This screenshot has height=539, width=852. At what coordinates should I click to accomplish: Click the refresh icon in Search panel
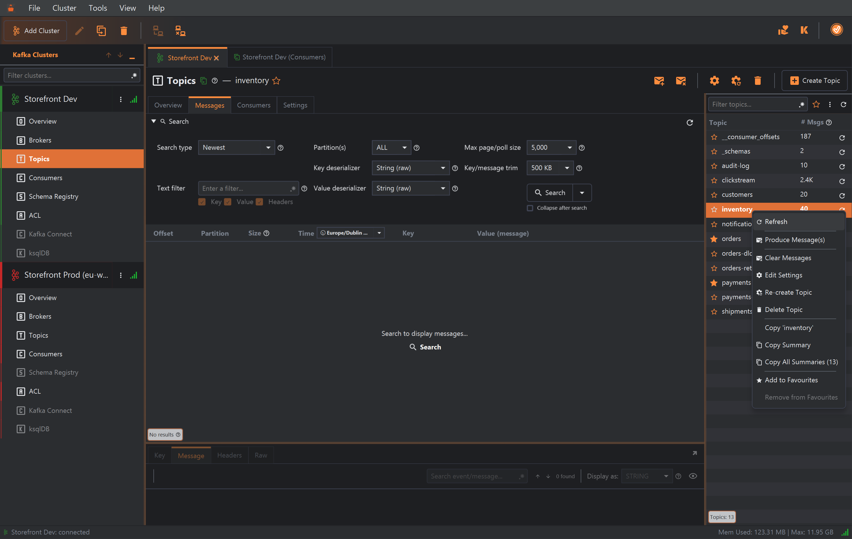[690, 122]
